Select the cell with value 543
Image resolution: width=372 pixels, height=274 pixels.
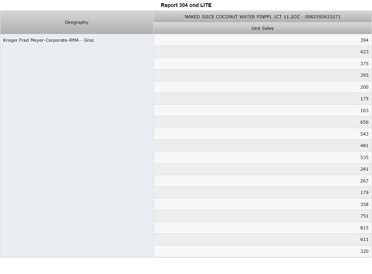[262, 134]
